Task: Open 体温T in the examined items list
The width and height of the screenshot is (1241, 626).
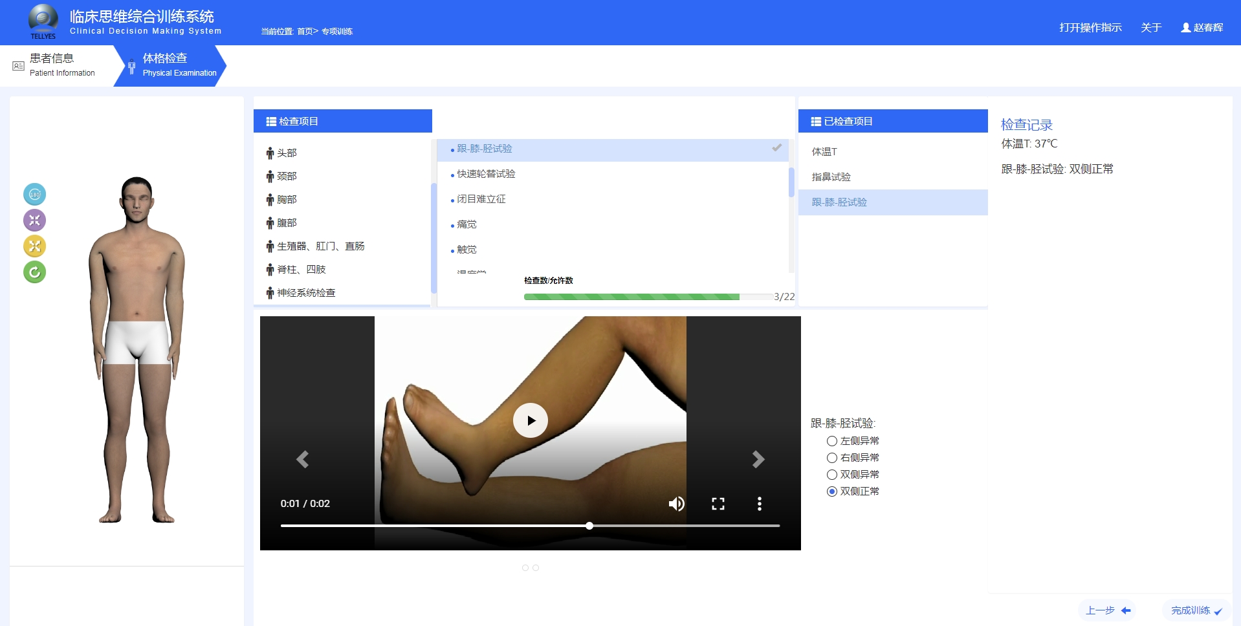Action: point(893,152)
